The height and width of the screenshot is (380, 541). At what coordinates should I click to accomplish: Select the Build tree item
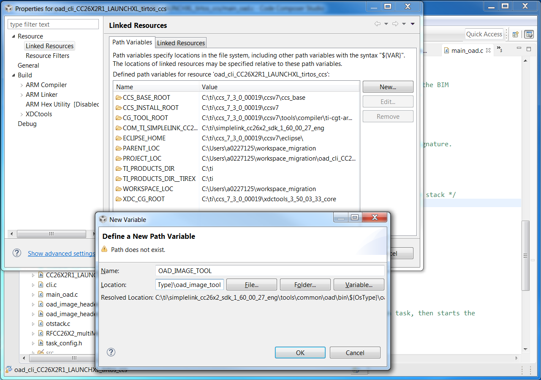[24, 75]
